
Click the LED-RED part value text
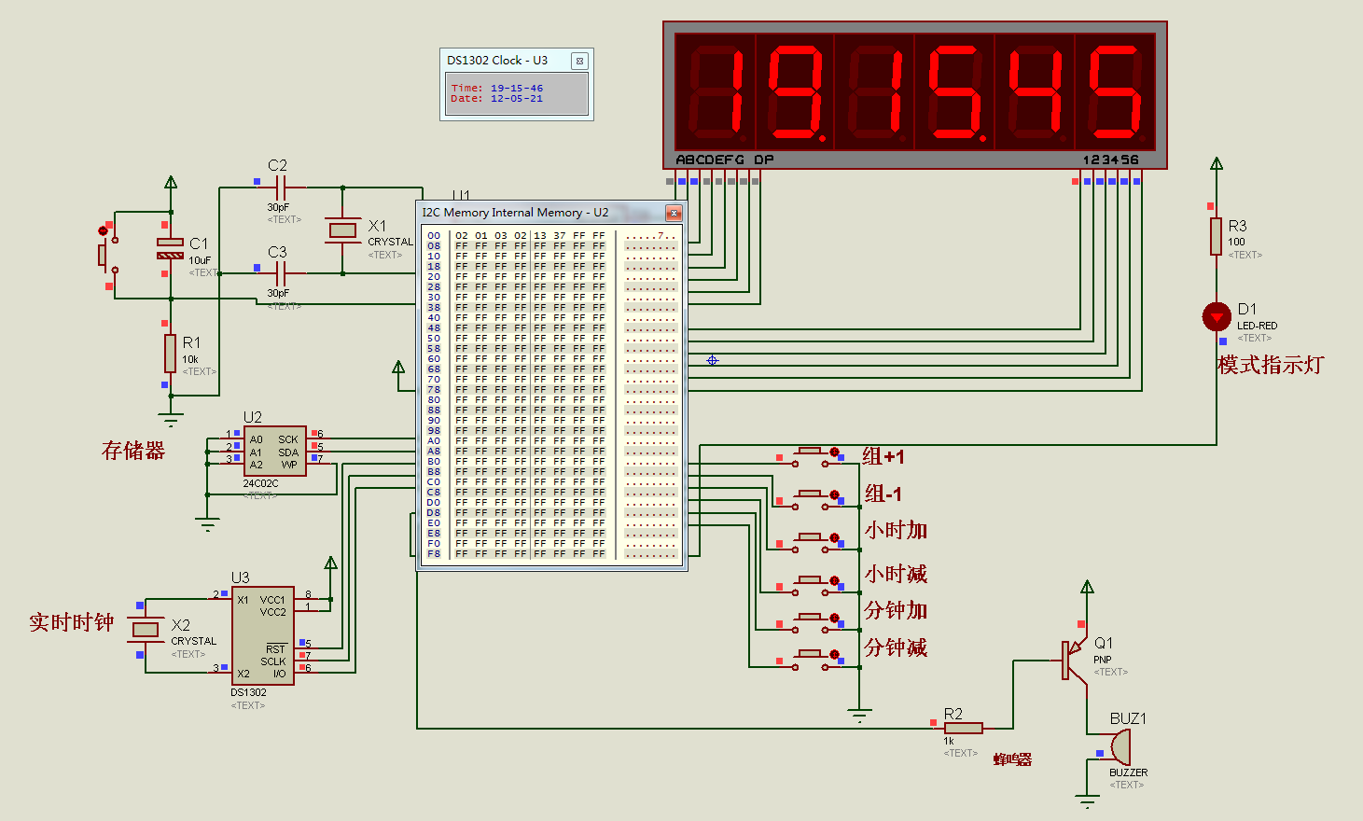1257,326
